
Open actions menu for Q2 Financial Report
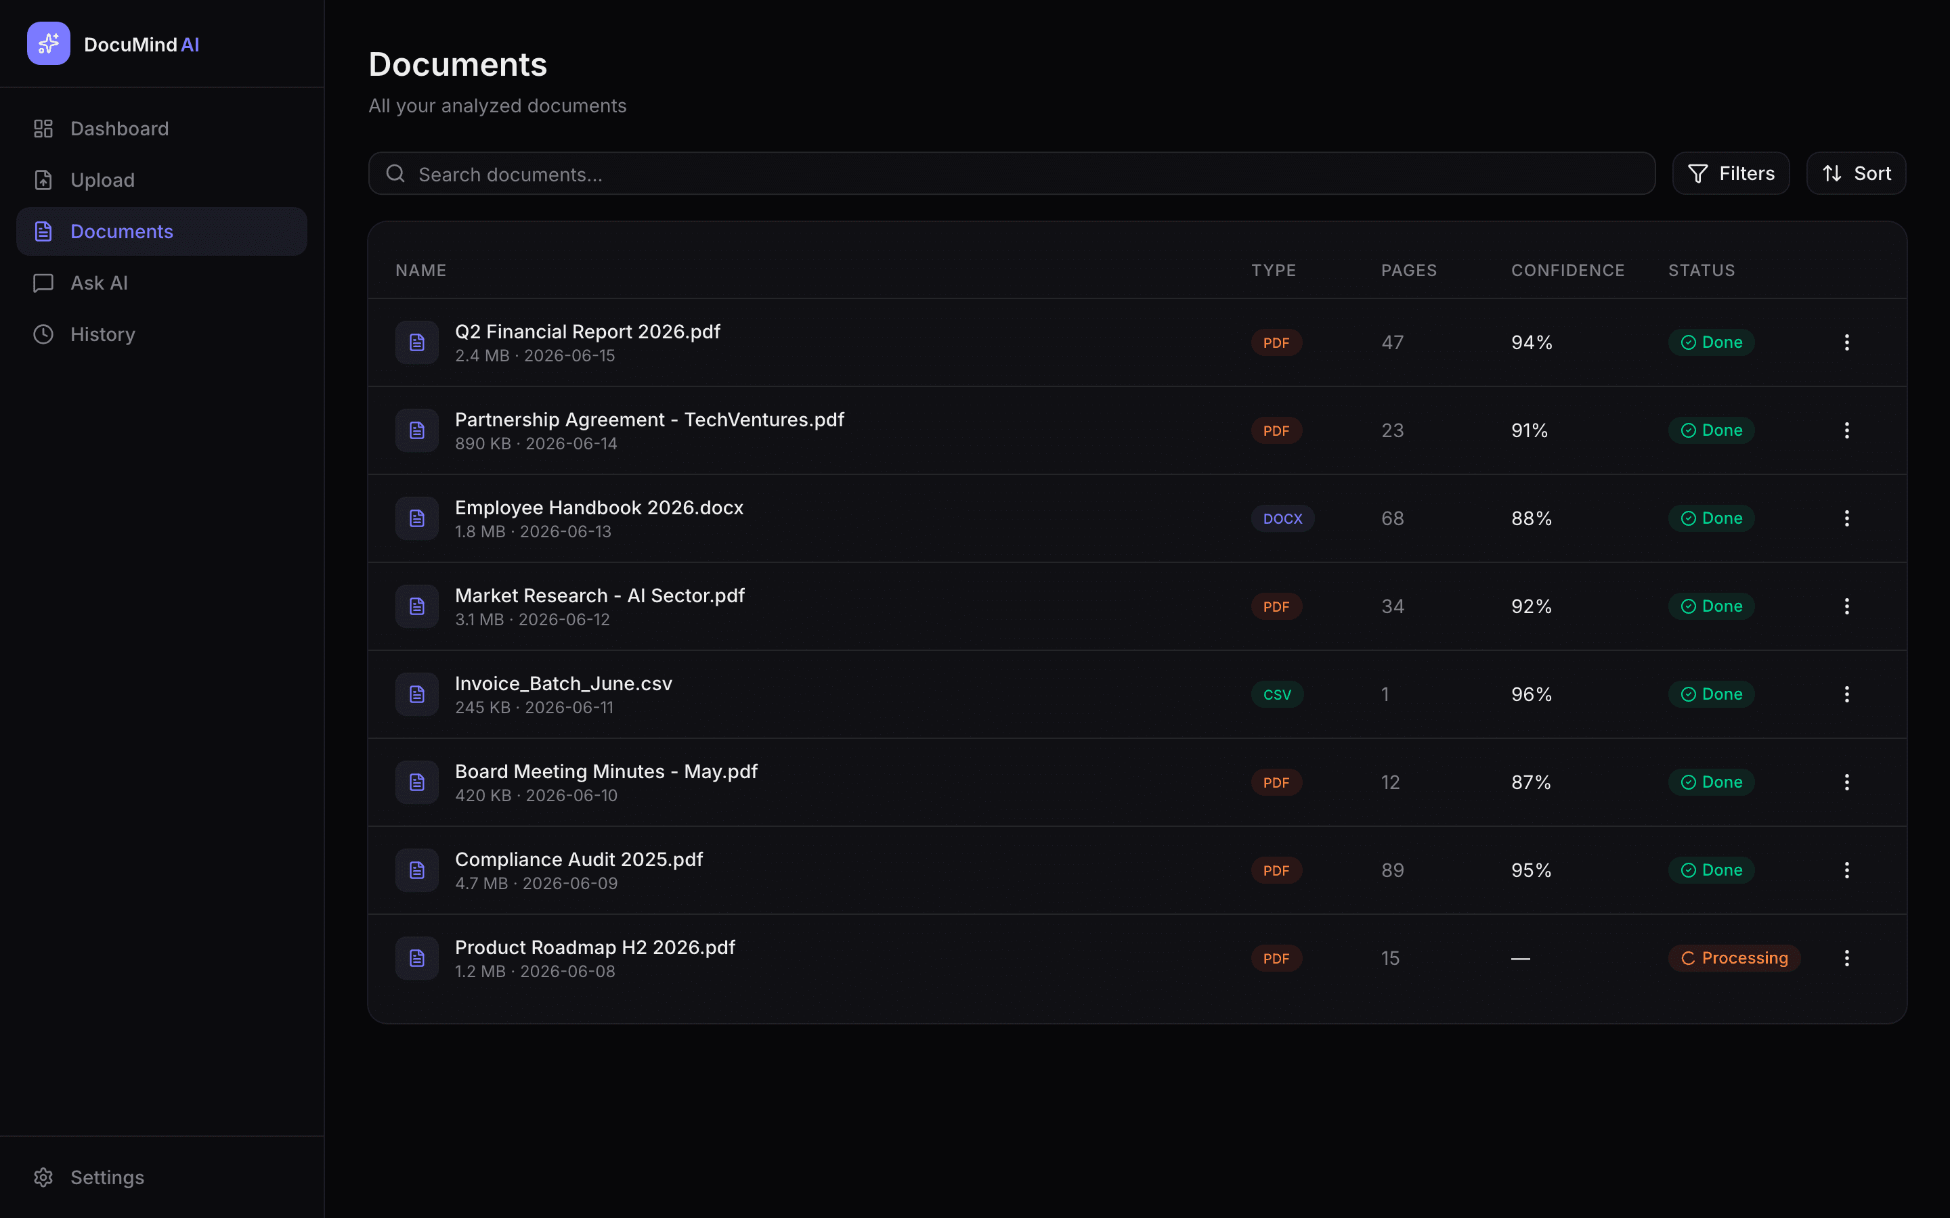tap(1847, 342)
